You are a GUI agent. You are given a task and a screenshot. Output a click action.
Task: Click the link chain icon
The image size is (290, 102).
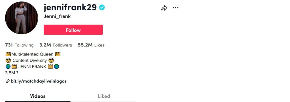coord(8,81)
